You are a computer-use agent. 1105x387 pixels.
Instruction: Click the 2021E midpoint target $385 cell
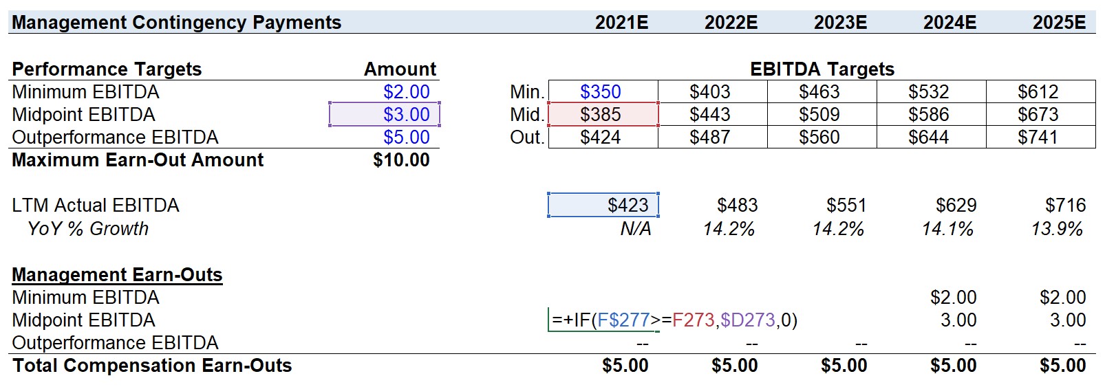pyautogui.click(x=603, y=114)
